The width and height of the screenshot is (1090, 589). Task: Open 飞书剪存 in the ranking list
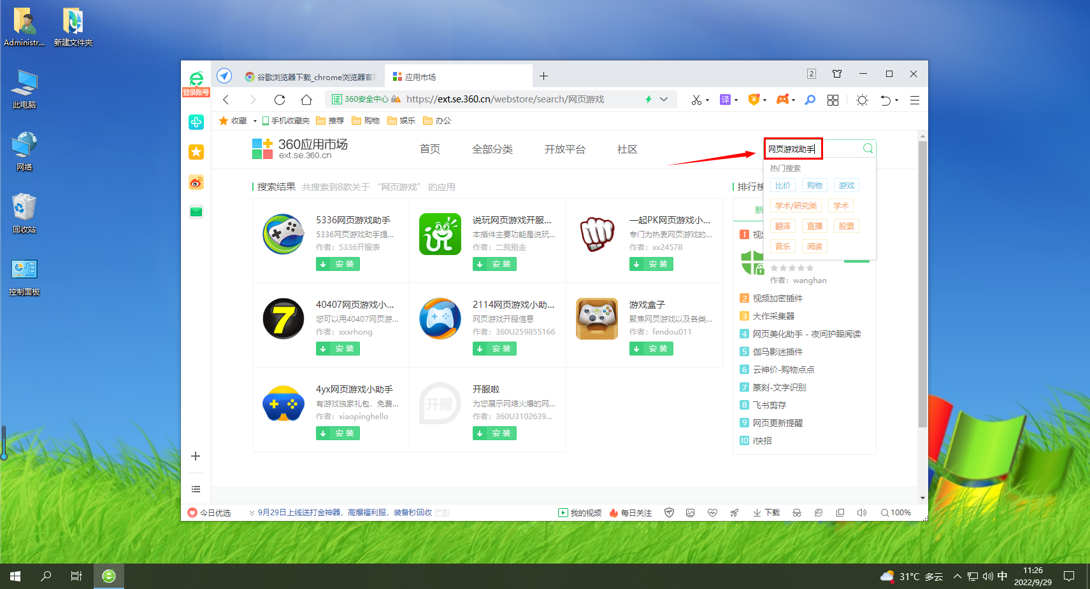(x=770, y=405)
